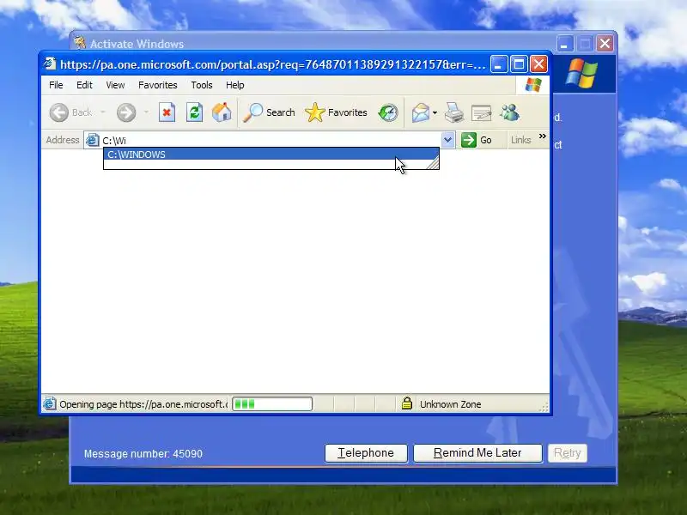Minimize the Internet Explorer window

click(x=499, y=64)
